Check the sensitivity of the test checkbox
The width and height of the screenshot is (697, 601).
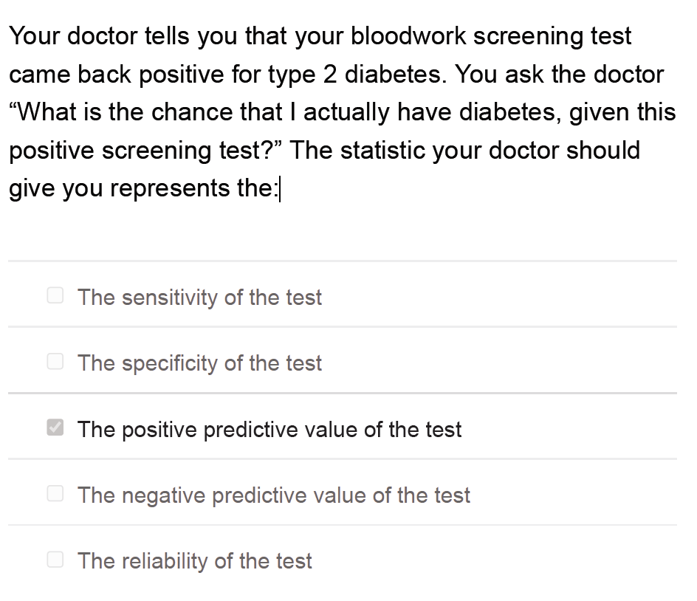pyautogui.click(x=55, y=297)
